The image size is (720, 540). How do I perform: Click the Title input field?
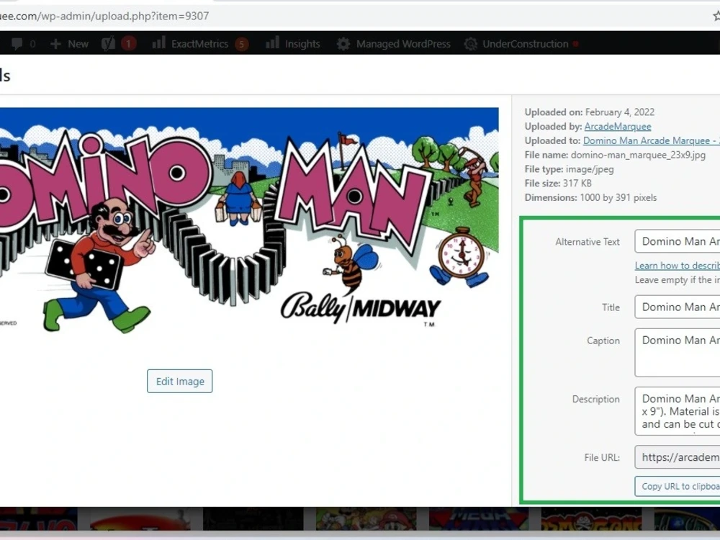point(678,307)
